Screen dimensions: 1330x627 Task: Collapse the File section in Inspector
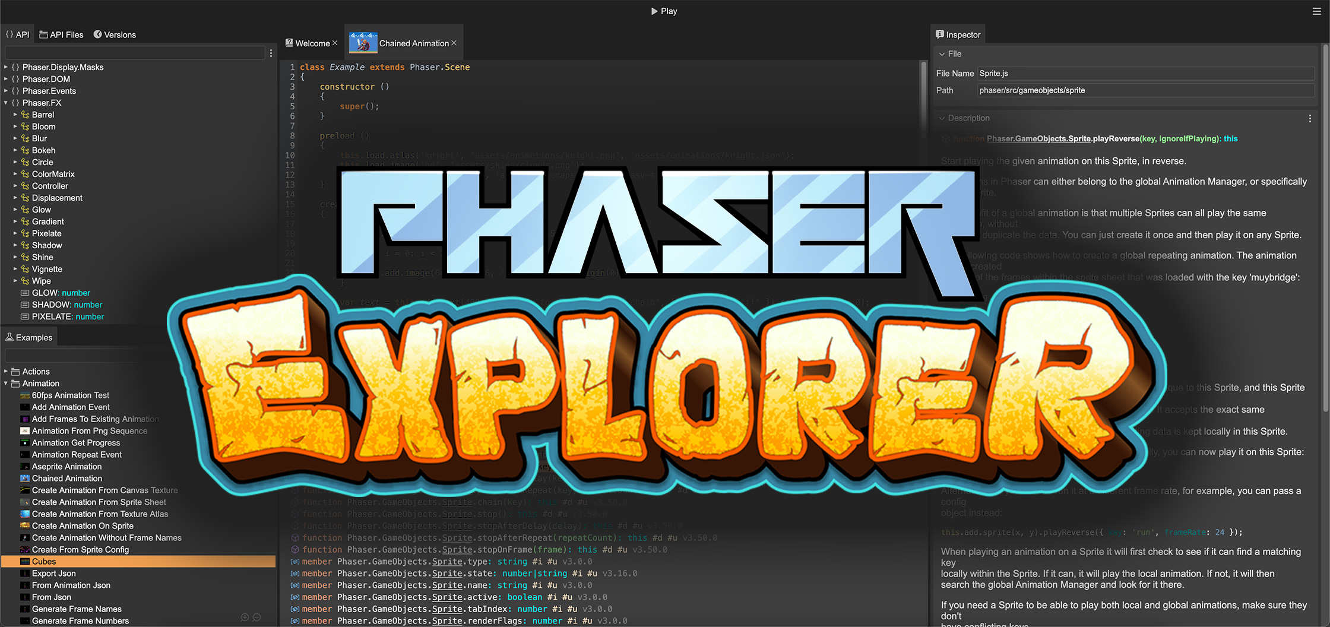coord(942,54)
